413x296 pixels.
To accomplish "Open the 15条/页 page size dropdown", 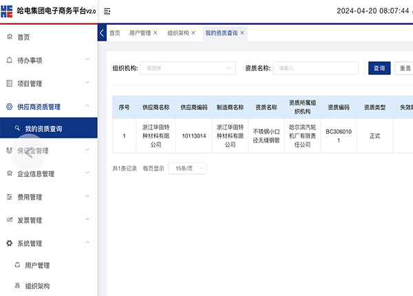I will [x=187, y=168].
